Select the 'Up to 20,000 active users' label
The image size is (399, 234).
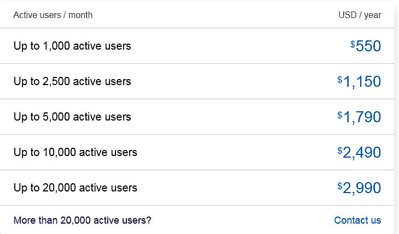point(76,188)
